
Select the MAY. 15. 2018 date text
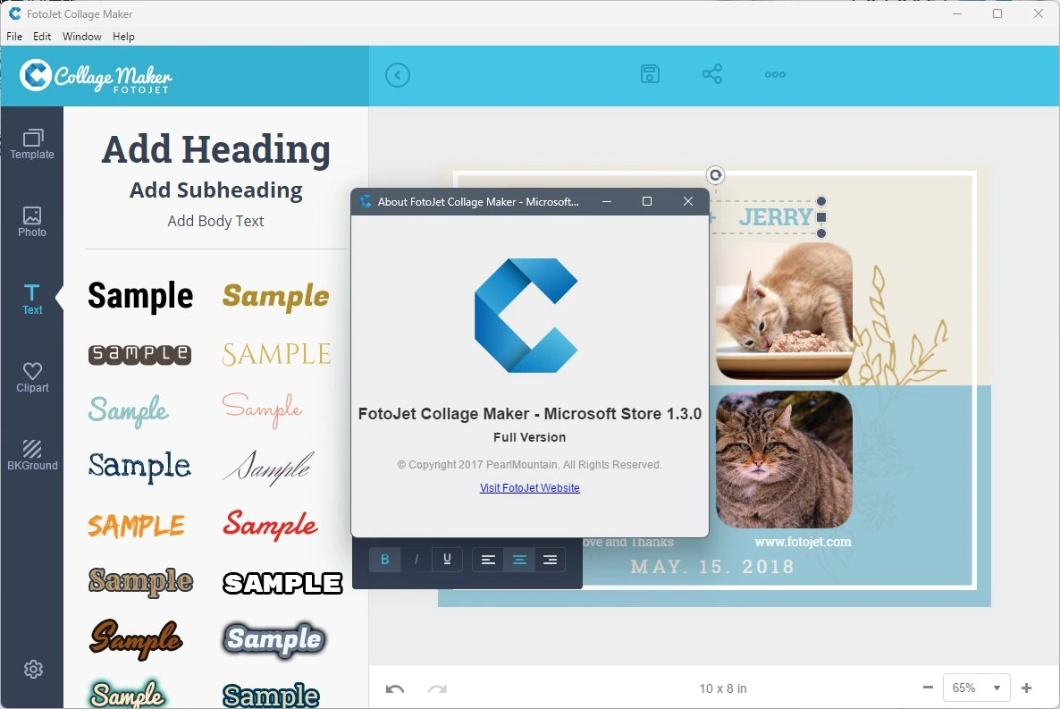(x=712, y=567)
